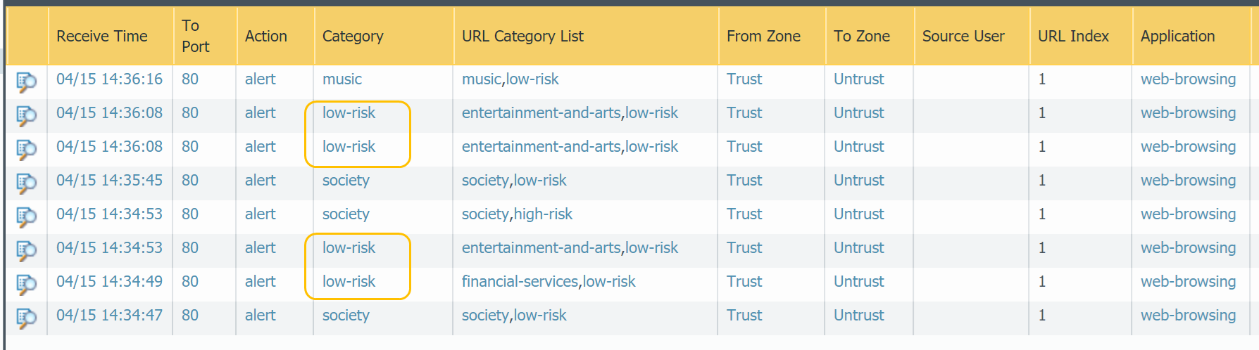Click the URL Index column header
The width and height of the screenshot is (1259, 350).
tap(1073, 36)
